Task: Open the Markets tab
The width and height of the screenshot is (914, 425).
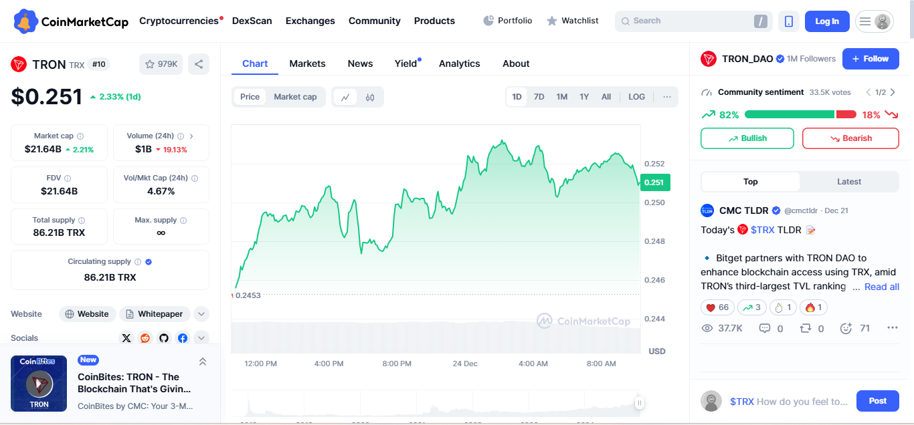Action: click(307, 63)
